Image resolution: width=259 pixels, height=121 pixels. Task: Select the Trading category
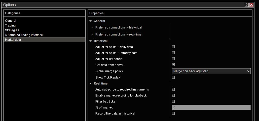tap(10, 25)
